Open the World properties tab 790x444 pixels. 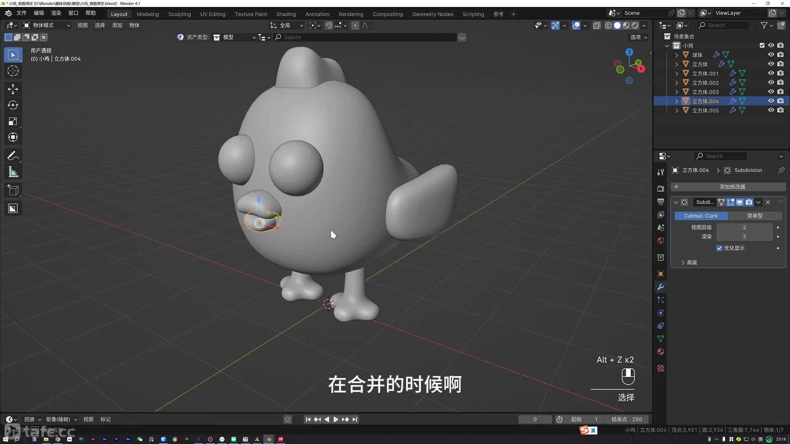point(660,241)
